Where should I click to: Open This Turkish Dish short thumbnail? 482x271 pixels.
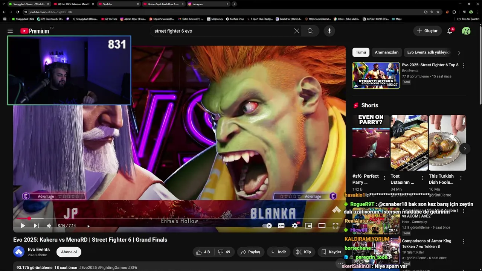447,143
